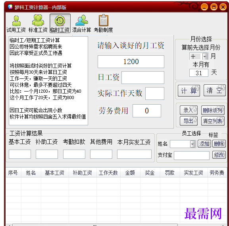This screenshot has width=229, height=226.
Task: Focus the monthly salary field showing 1200
Action: pyautogui.click(x=131, y=62)
